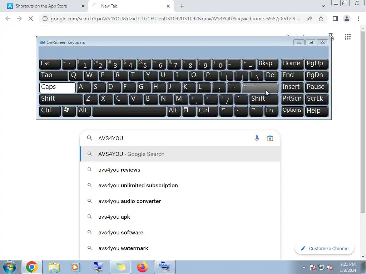Go back with the browser back arrow
The width and height of the screenshot is (366, 274).
(x=8, y=19)
